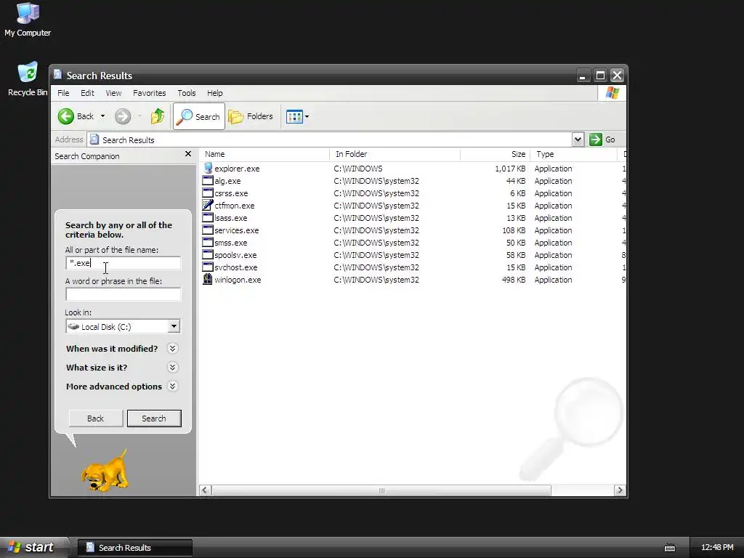Click the search dog animated character
The height and width of the screenshot is (558, 744).
(105, 471)
